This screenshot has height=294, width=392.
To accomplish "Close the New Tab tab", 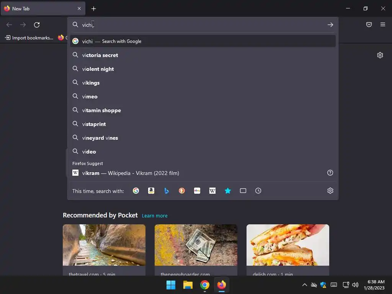I will (79, 8).
